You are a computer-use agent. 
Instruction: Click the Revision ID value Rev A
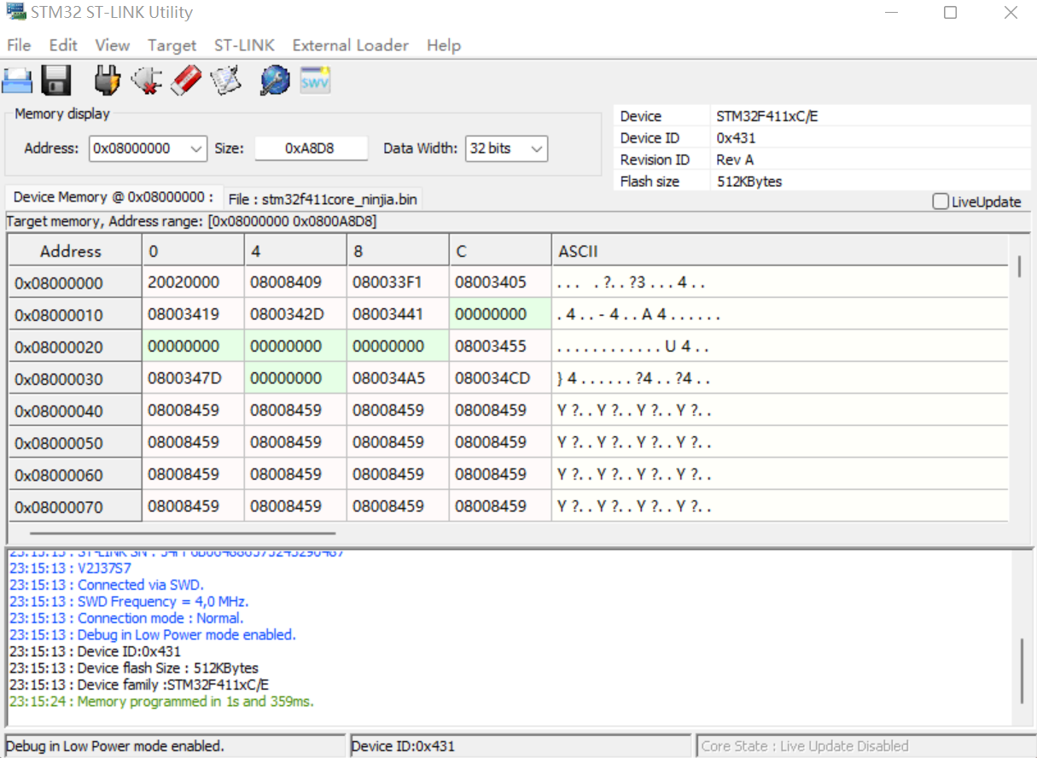click(x=735, y=160)
